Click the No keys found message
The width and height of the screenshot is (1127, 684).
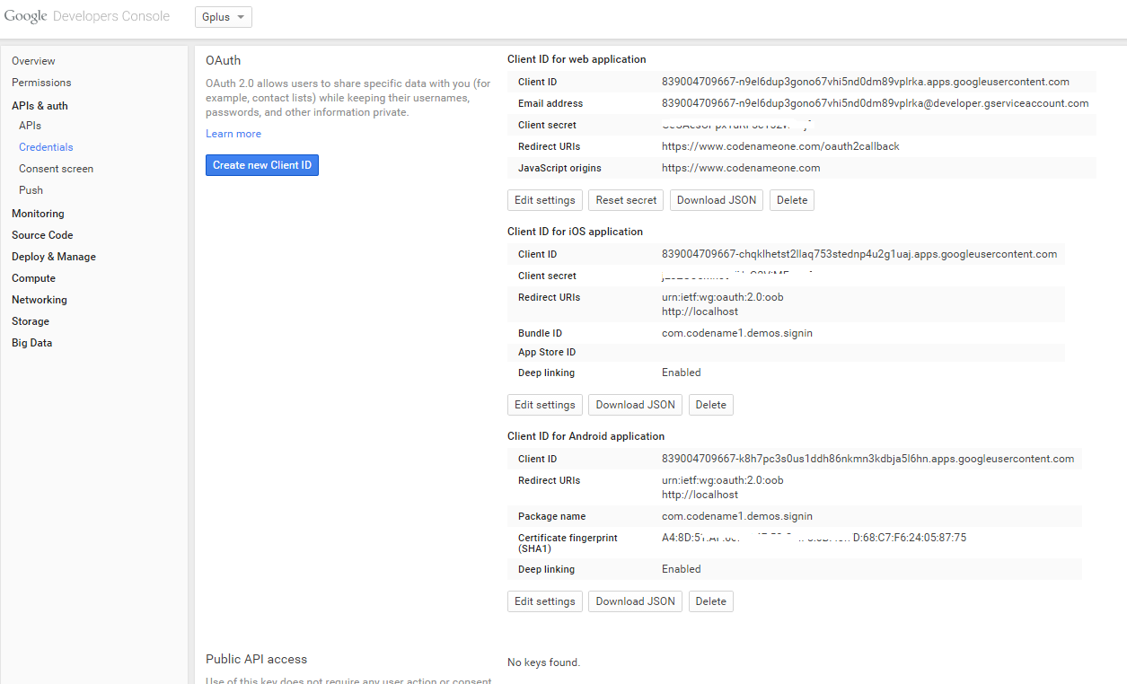tap(544, 662)
